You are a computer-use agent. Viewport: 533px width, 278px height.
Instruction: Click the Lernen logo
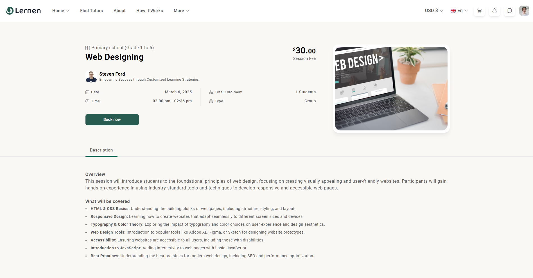23,11
